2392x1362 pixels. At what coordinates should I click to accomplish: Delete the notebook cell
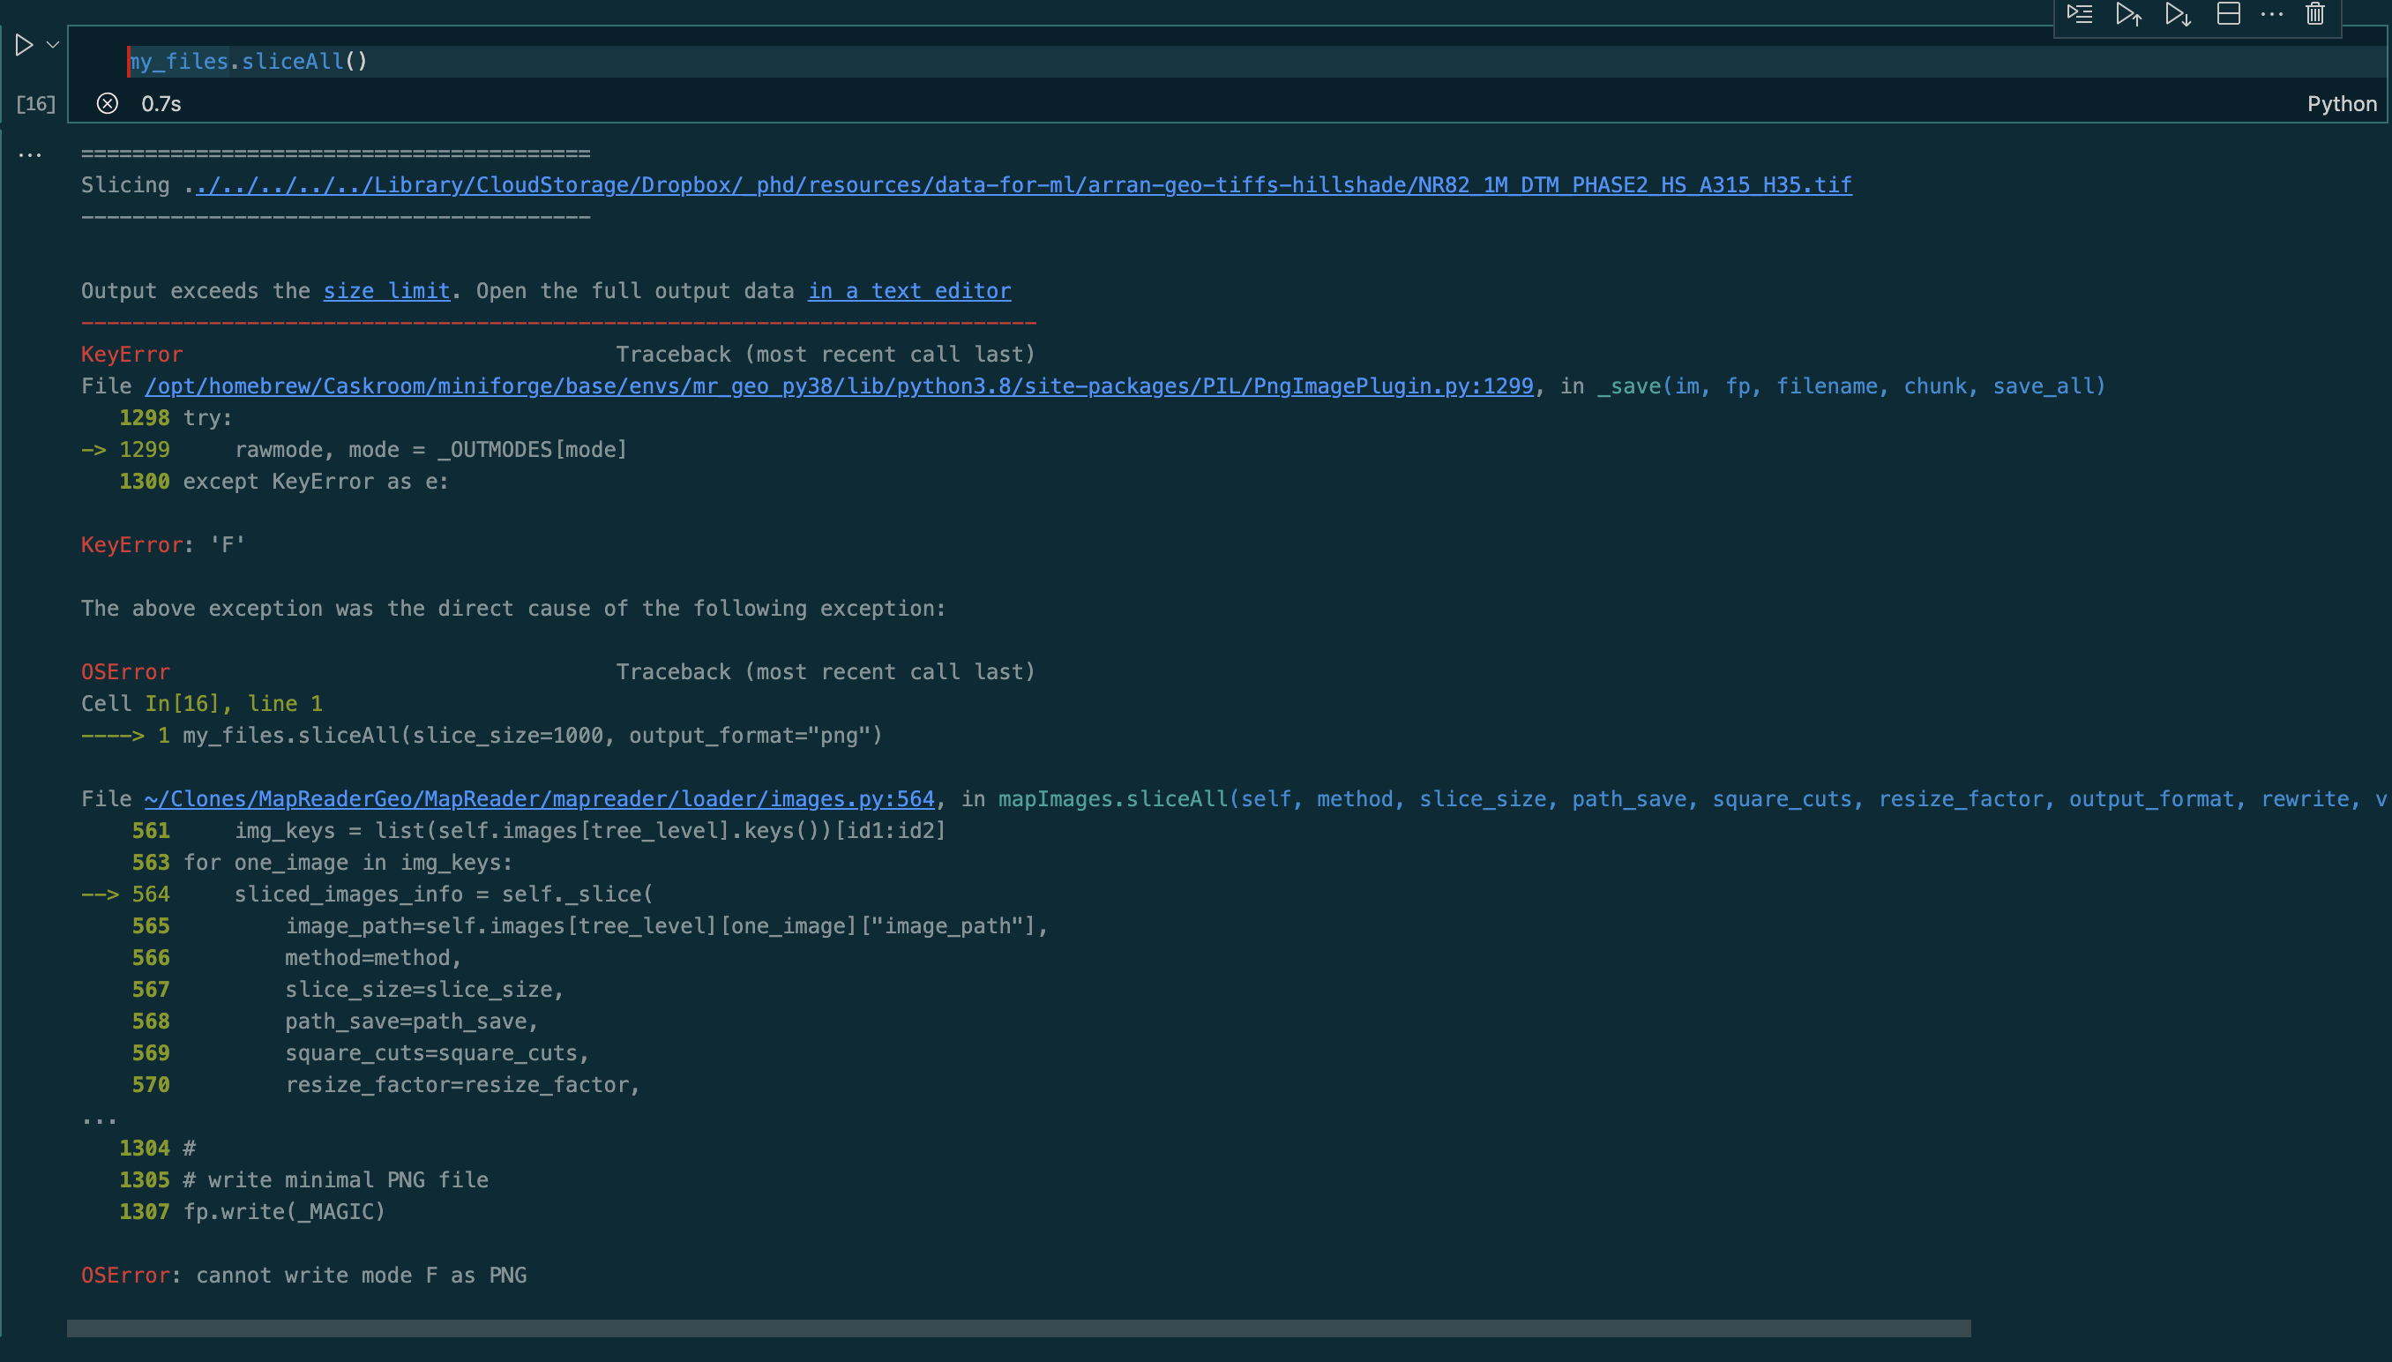tap(2315, 14)
